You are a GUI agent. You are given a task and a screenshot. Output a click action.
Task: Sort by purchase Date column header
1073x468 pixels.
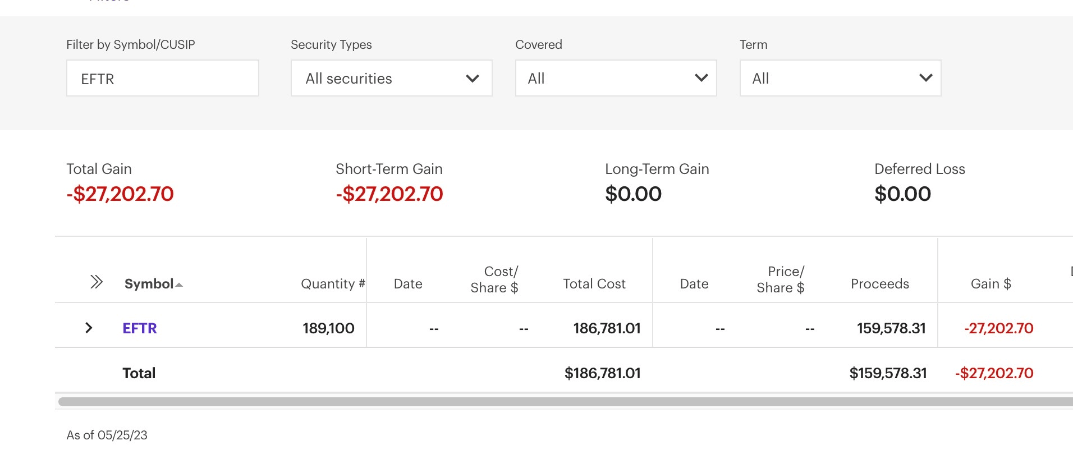408,284
